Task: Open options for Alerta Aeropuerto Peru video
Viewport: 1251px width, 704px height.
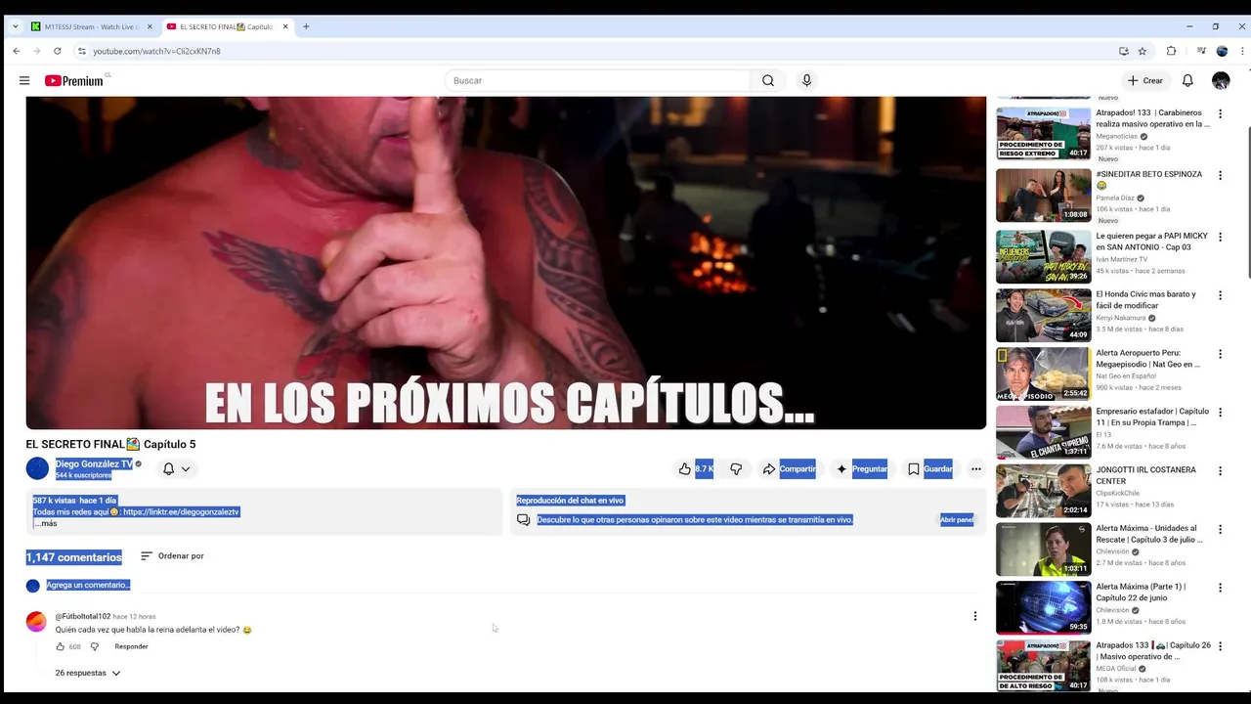Action: click(x=1220, y=354)
